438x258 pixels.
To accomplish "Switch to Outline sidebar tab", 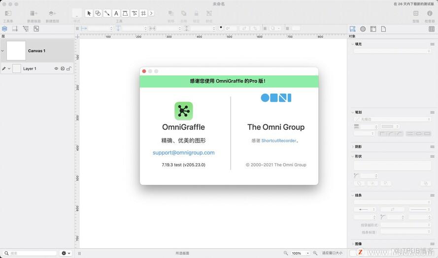I will 26,29.
